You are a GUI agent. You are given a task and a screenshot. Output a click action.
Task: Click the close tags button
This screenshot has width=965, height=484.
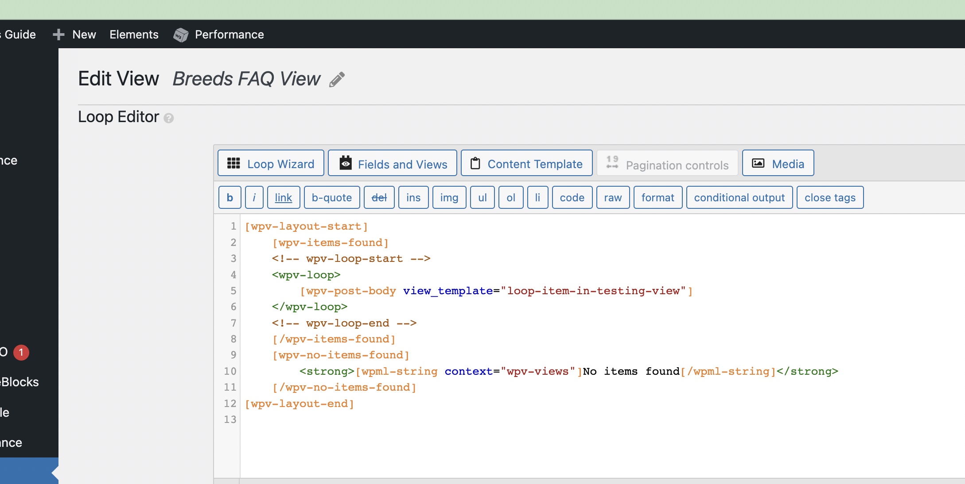point(830,198)
